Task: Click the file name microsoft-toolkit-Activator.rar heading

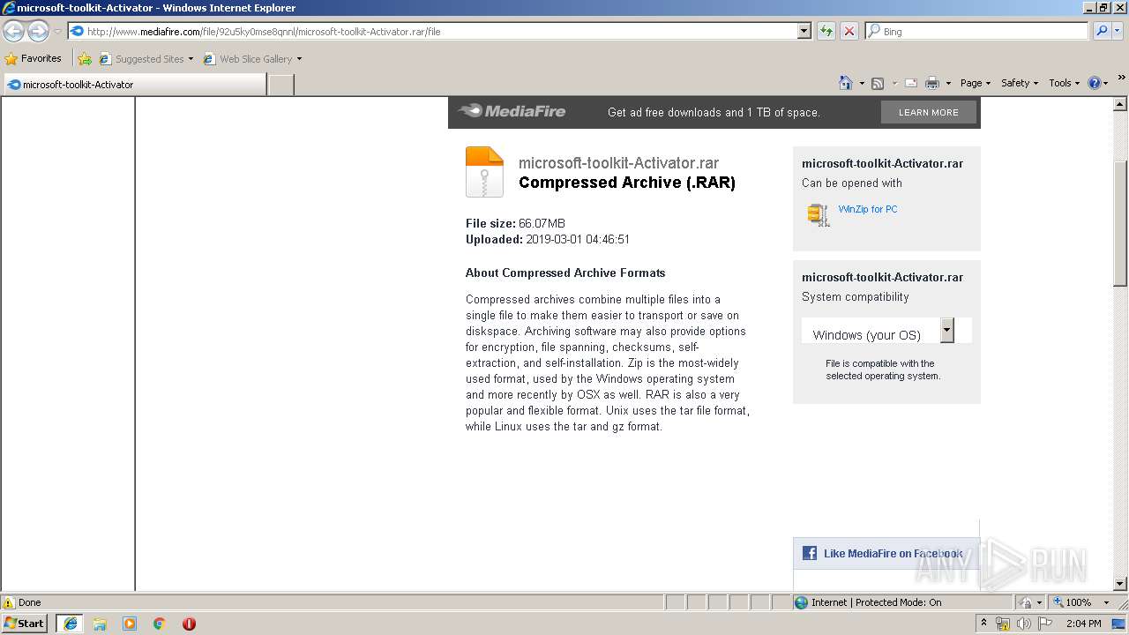Action: click(x=618, y=163)
